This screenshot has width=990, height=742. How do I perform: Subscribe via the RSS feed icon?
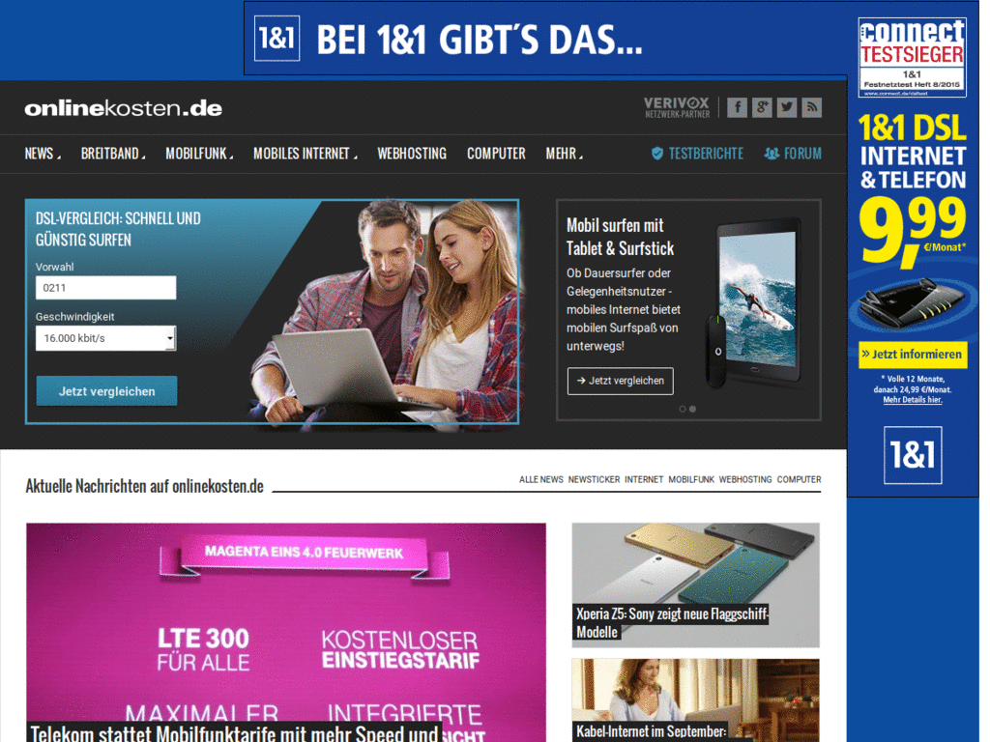812,107
